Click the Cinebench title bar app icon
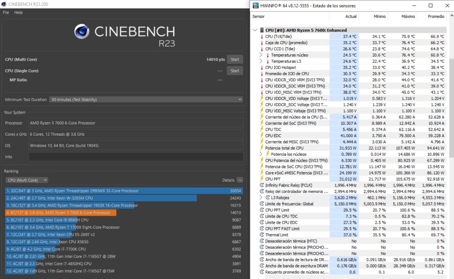The width and height of the screenshot is (454, 279). 4,4
